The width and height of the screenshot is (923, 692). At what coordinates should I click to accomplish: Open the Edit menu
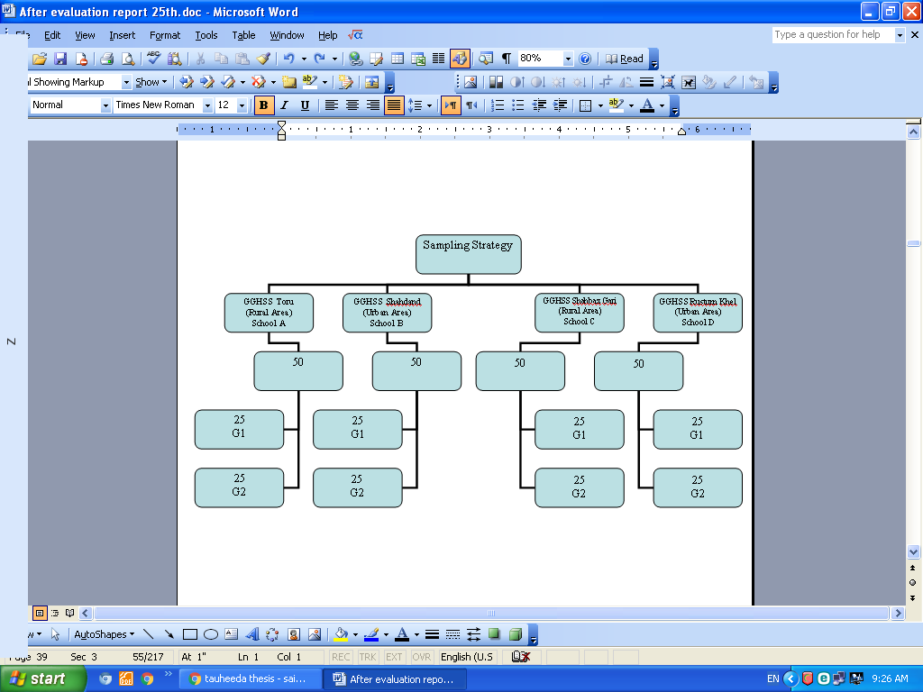pos(51,35)
